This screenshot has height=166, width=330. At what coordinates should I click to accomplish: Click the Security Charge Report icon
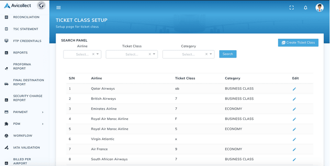(x=6, y=100)
